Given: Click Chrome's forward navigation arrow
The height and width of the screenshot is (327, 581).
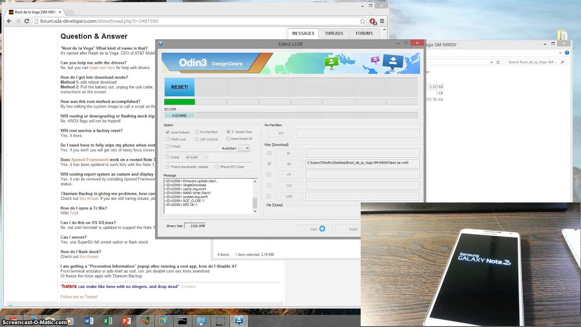Looking at the screenshot, I should [x=18, y=21].
